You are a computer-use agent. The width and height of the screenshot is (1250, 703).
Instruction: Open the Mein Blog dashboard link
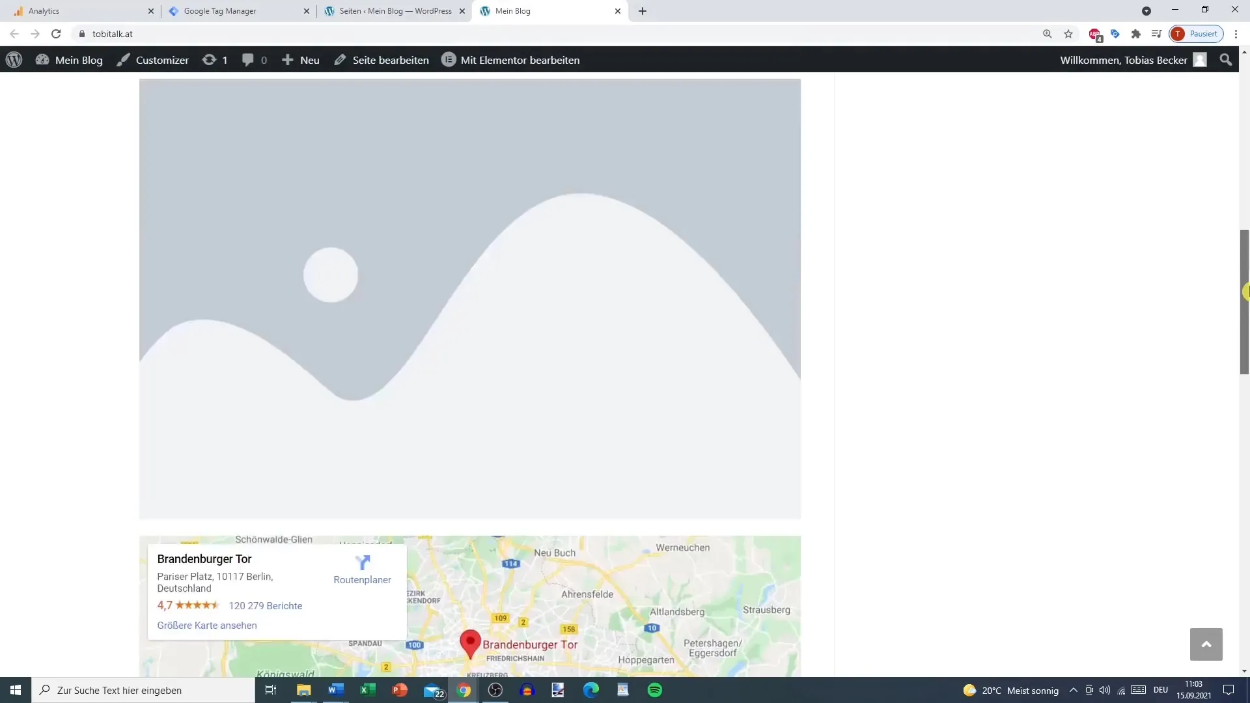[x=69, y=60]
